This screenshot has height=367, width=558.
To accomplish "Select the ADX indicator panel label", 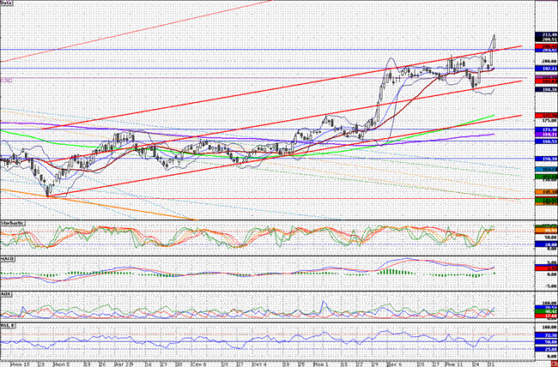I will [6, 295].
